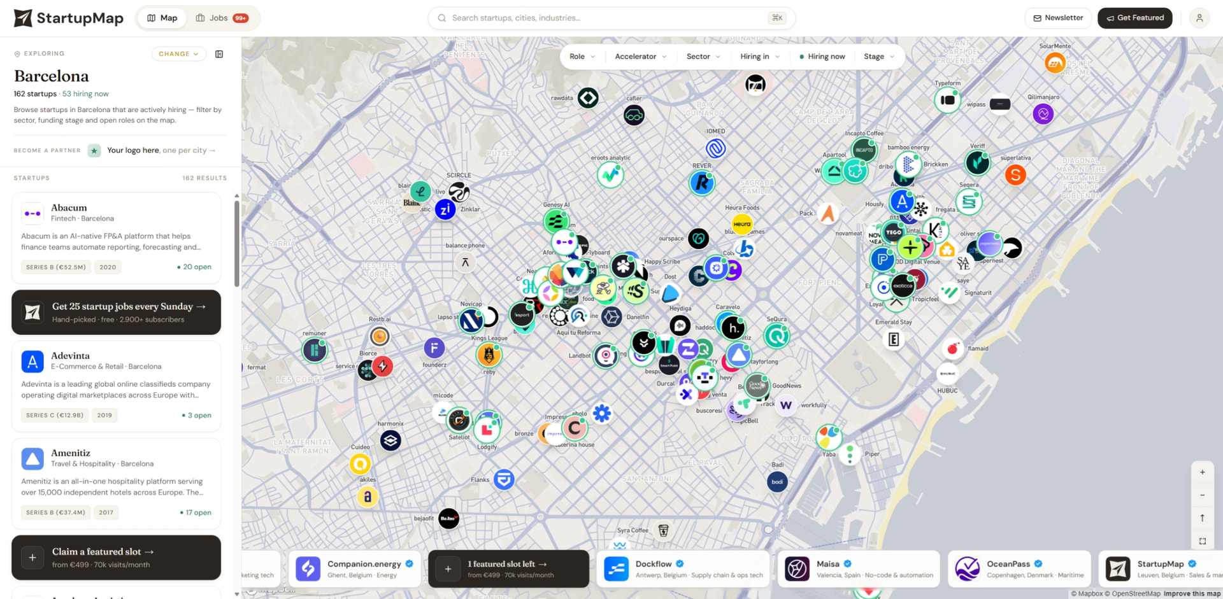Screen dimensions: 1223x599
Task: Select the balance phone marker
Action: (x=465, y=262)
